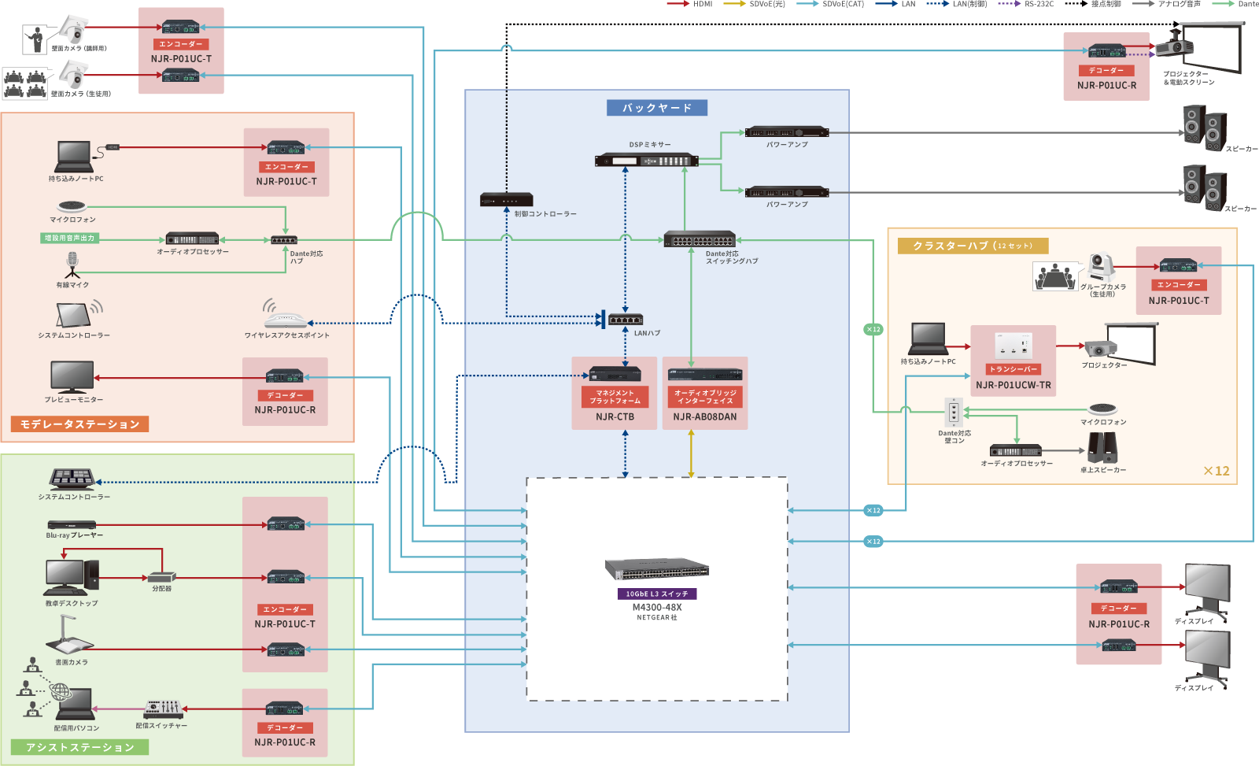Click the wireless access point icon
Image resolution: width=1259 pixels, height=766 pixels.
(286, 316)
